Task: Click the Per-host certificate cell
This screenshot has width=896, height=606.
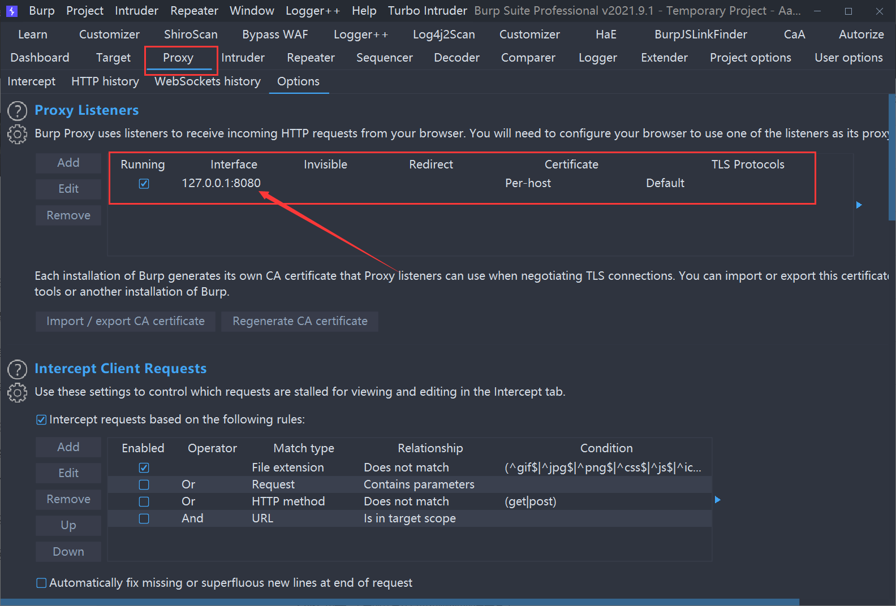Action: pos(528,183)
